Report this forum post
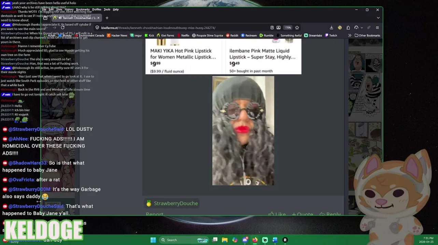 (x=154, y=214)
